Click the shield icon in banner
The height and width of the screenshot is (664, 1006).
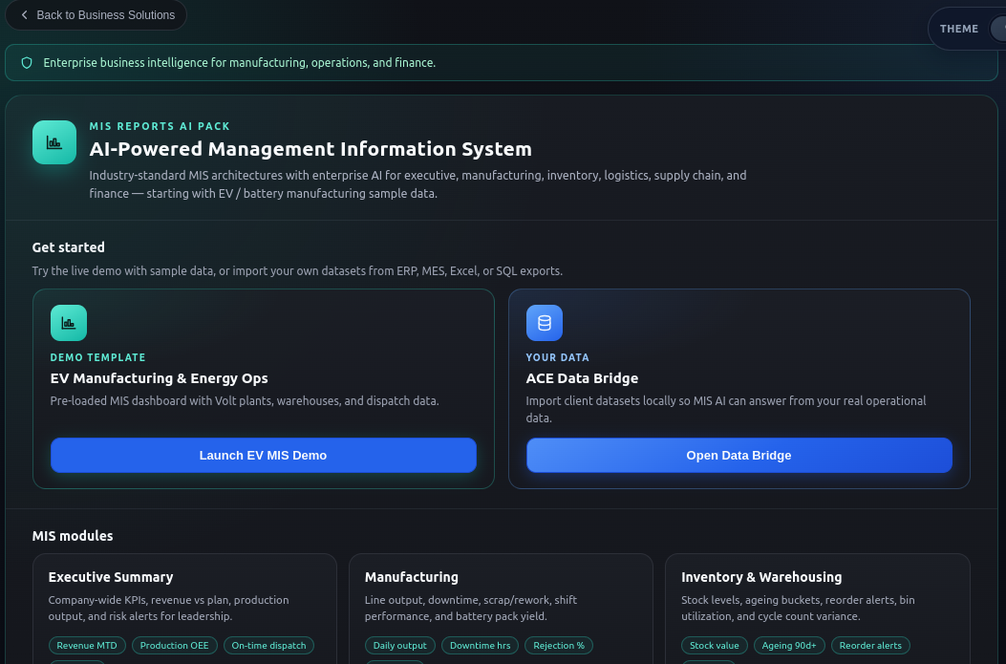[27, 63]
